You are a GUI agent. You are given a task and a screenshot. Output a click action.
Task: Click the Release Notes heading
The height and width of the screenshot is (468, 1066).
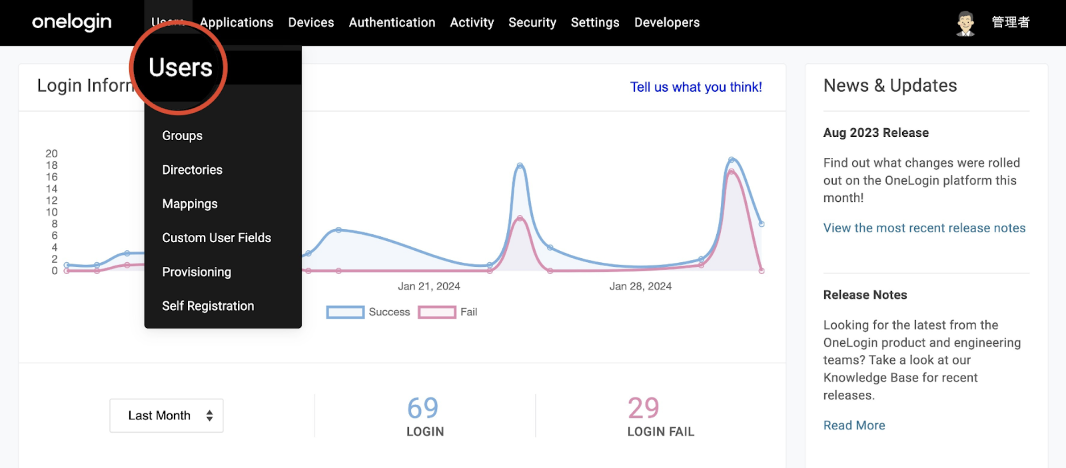click(x=865, y=295)
